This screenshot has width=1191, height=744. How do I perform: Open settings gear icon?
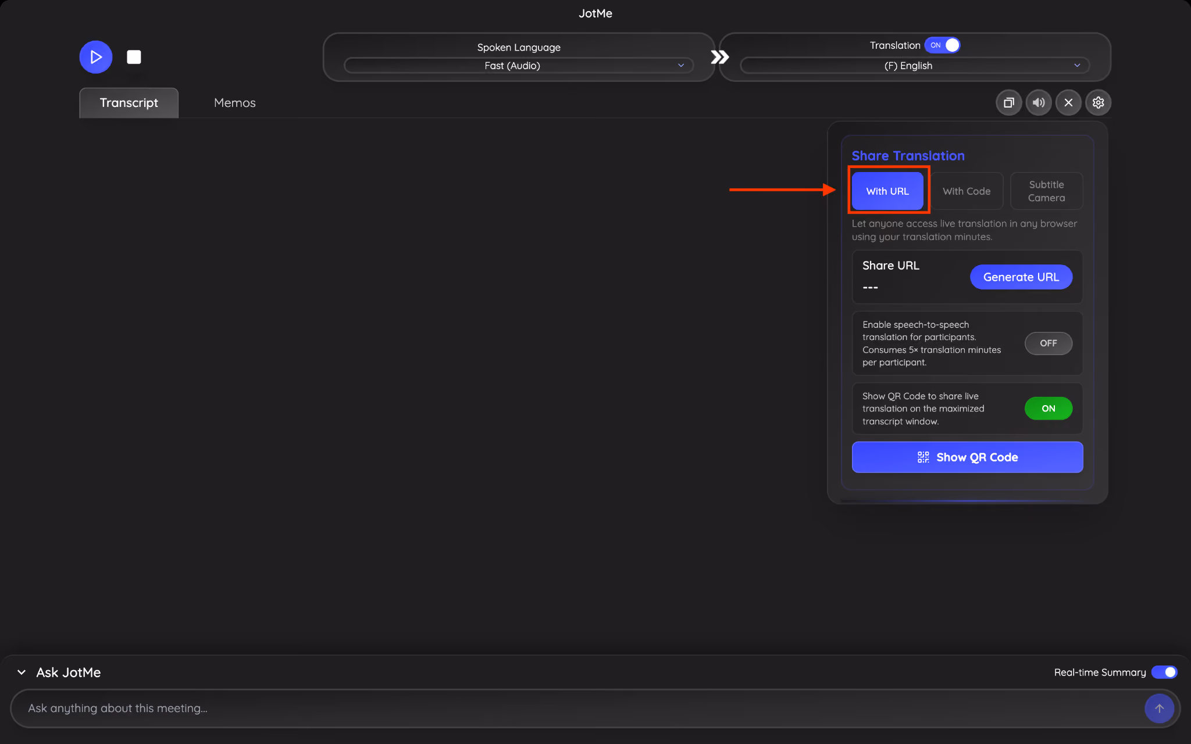1098,103
